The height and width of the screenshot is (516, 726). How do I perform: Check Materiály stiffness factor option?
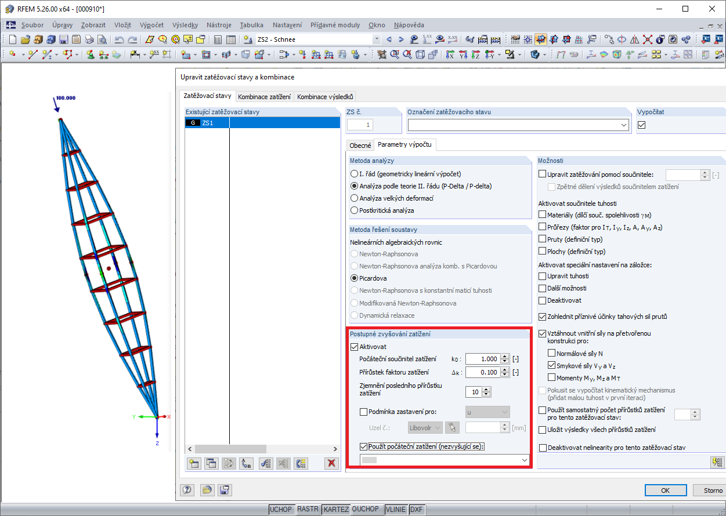[543, 215]
